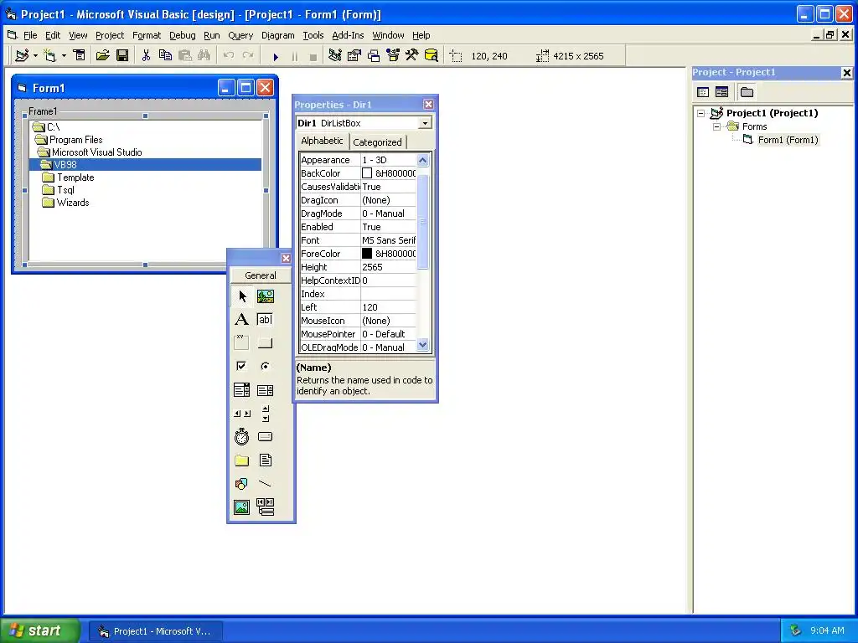Click the Save Project floppy icon
858x643 pixels.
pos(122,56)
